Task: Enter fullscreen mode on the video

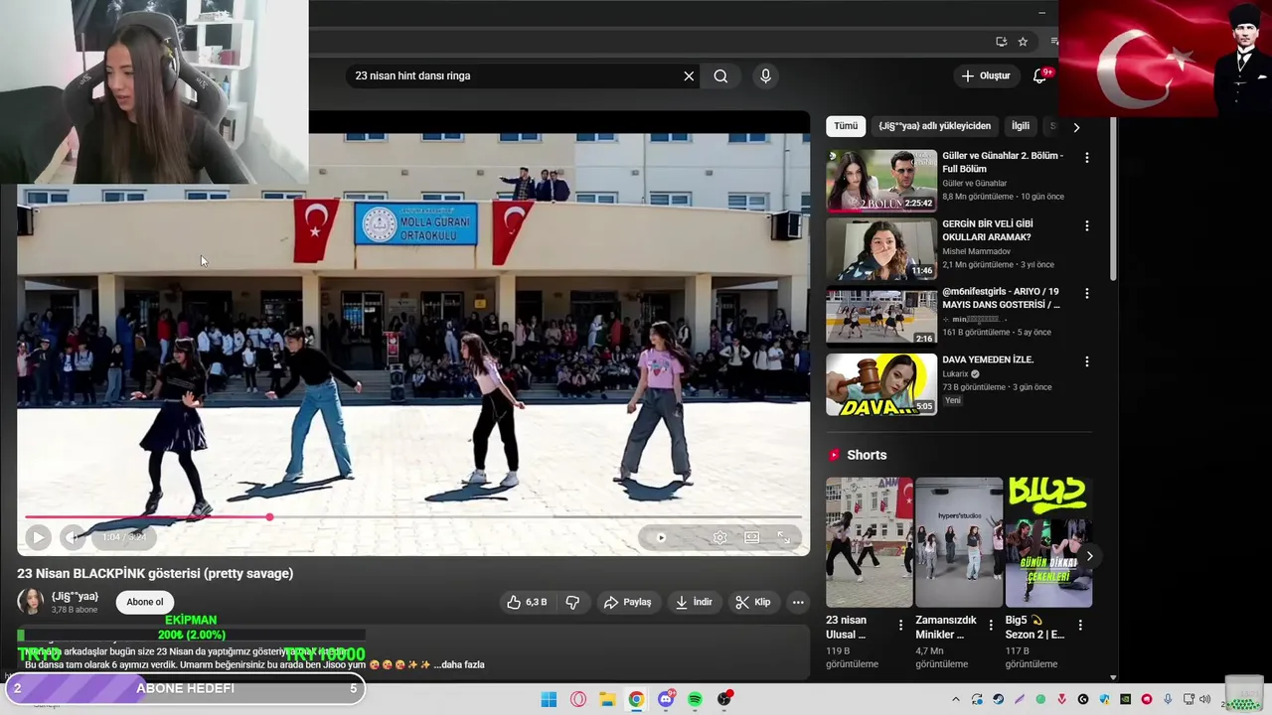Action: 784,537
